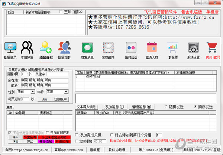Click the 切换账户 switch account button
This screenshot has height=155, width=223.
click(x=60, y=99)
